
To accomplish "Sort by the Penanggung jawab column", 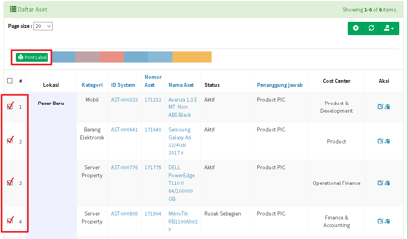I will 279,85.
